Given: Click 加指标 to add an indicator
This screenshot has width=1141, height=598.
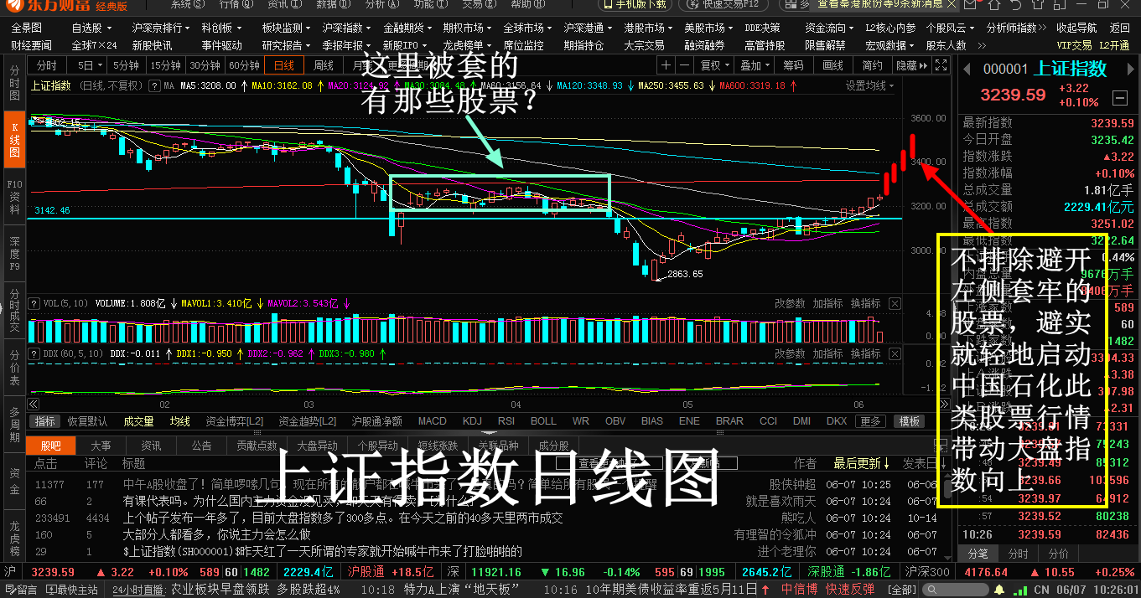Looking at the screenshot, I should click(x=827, y=304).
